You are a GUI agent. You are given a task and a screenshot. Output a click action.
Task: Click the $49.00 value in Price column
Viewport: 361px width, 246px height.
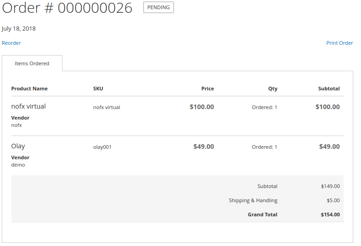203,147
